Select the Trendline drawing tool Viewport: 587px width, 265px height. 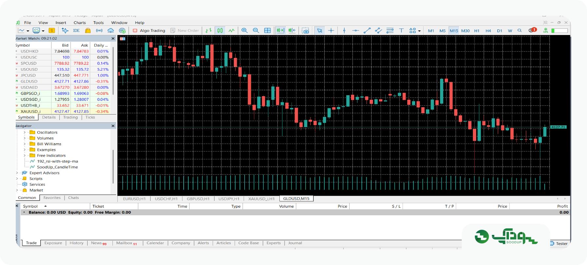click(367, 30)
